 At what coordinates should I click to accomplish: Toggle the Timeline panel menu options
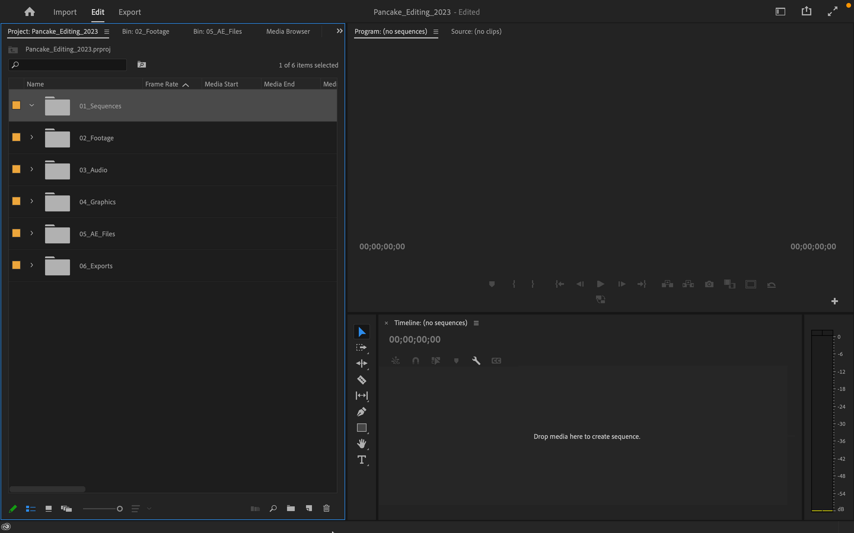(477, 322)
